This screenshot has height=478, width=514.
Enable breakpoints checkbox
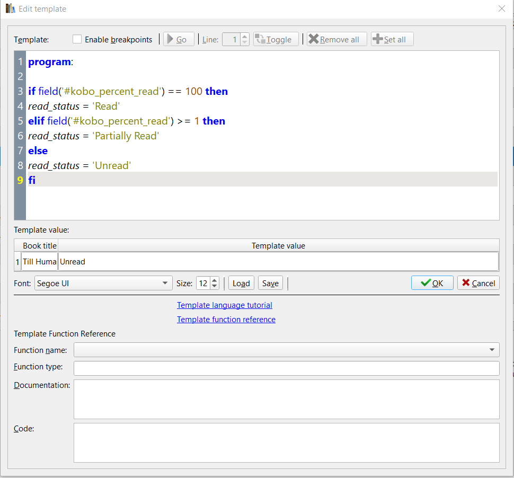(x=77, y=39)
